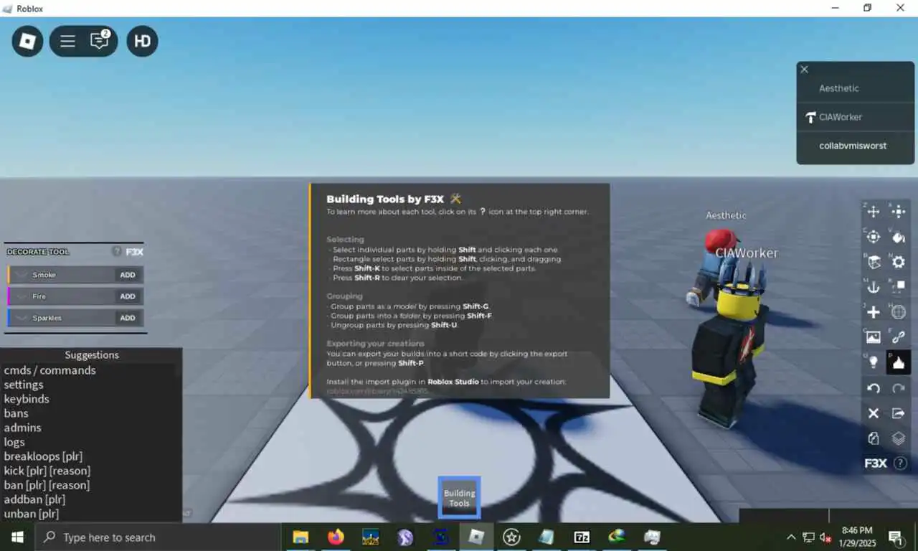The width and height of the screenshot is (918, 551).
Task: Click the Windows Start button
Action: coord(17,537)
